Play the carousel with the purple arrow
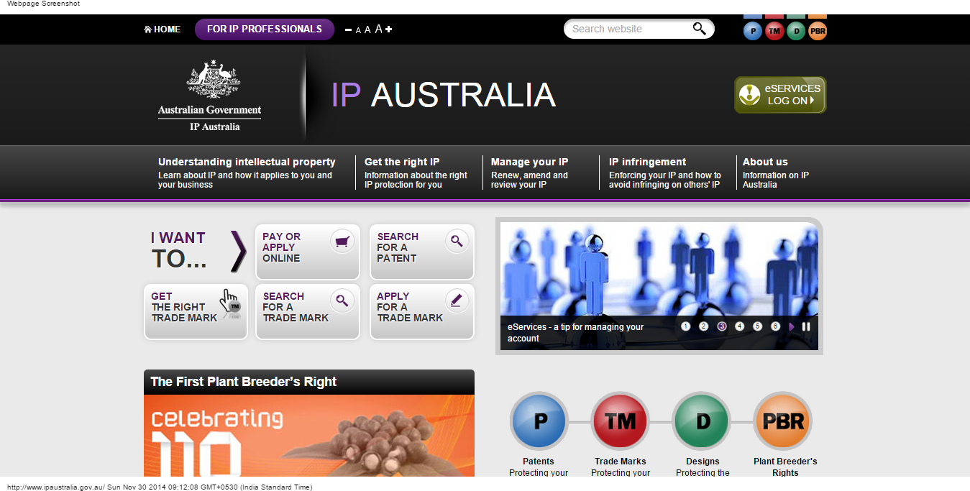The width and height of the screenshot is (970, 491). click(792, 326)
